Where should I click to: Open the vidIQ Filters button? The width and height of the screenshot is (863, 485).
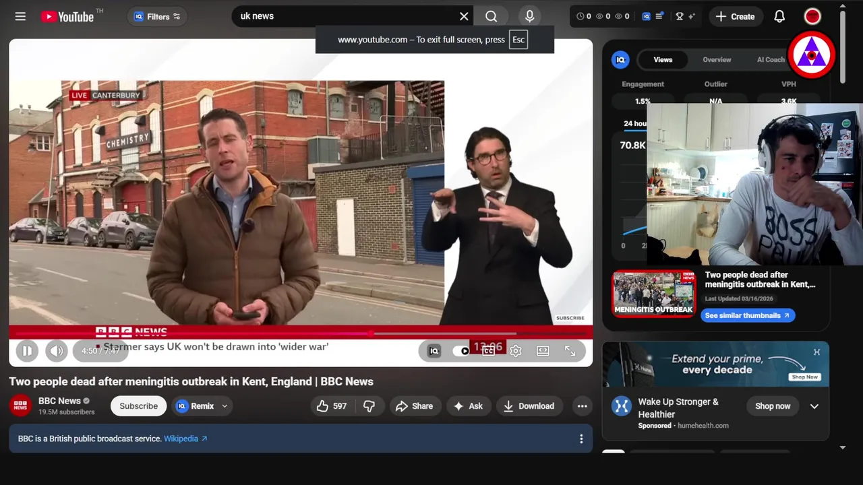pos(157,16)
